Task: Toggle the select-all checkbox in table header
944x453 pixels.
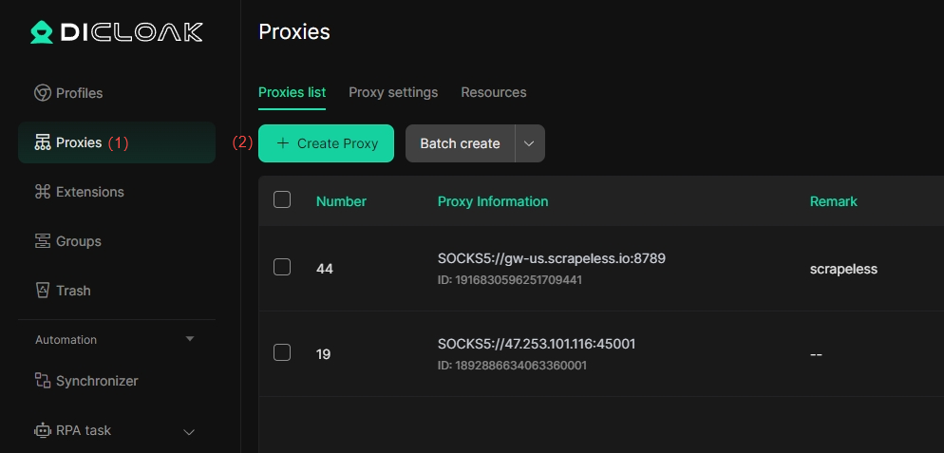Action: [282, 199]
